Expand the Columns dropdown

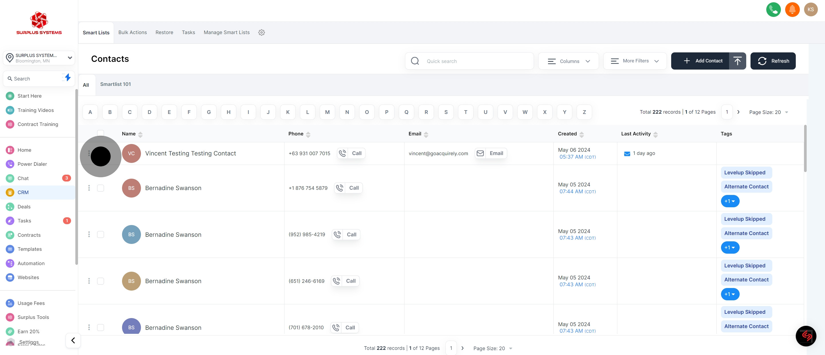[568, 61]
